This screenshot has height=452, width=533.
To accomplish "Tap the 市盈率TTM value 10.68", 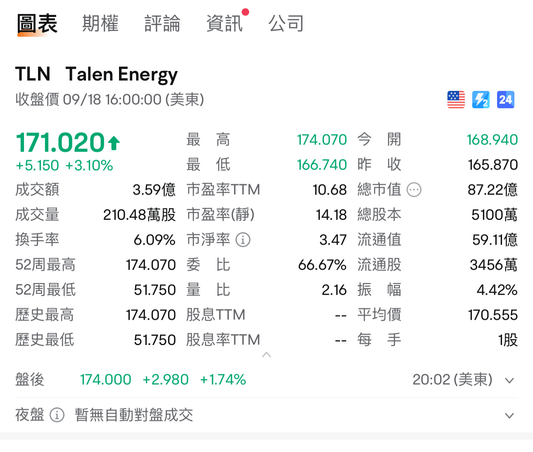I will (x=330, y=190).
